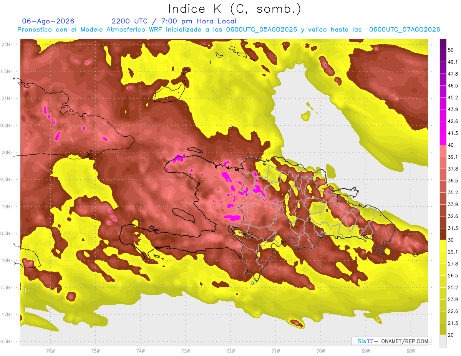Image resolution: width=461 pixels, height=356 pixels.
Task: Click the longitude label "70W"
Action: 320,351
